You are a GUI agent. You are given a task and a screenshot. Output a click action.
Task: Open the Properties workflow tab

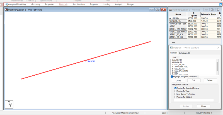point(50,4)
